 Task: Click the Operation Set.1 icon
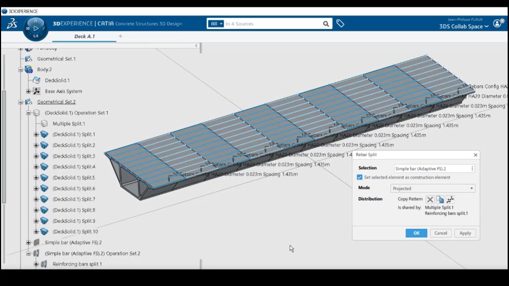click(37, 113)
